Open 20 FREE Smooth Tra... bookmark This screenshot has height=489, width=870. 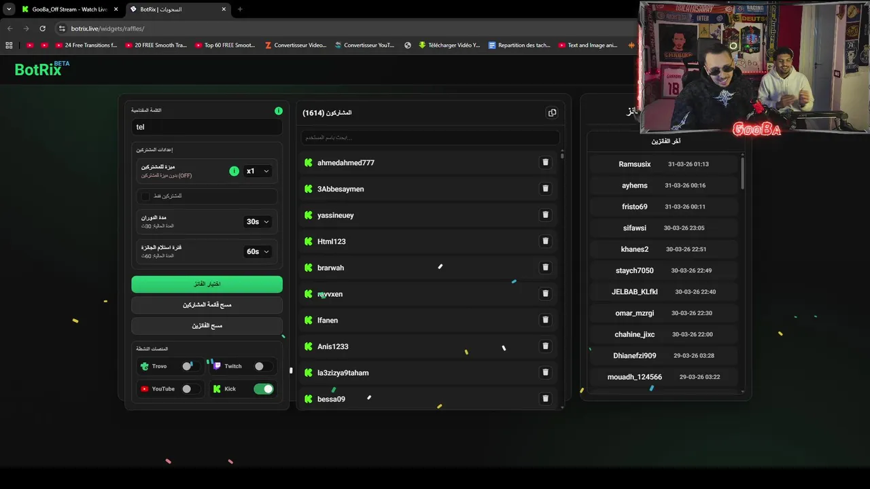click(156, 46)
